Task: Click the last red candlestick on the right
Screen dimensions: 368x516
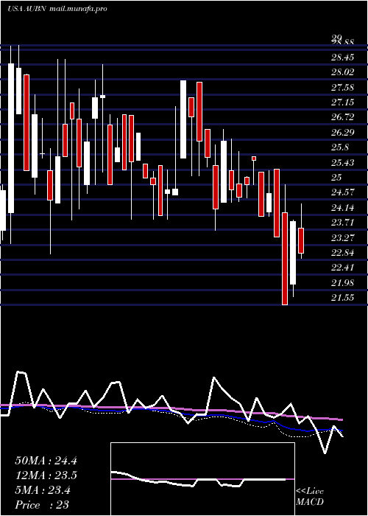Action: coord(301,240)
